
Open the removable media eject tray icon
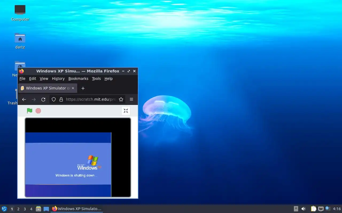pyautogui.click(x=296, y=209)
